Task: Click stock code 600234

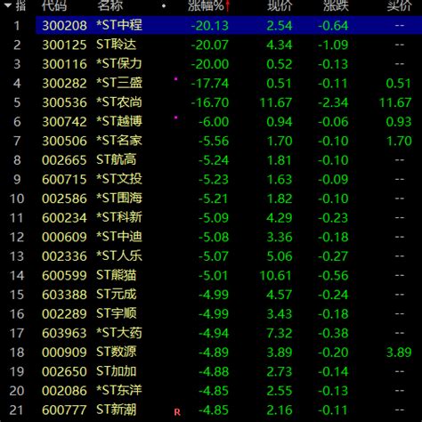Action: click(64, 218)
